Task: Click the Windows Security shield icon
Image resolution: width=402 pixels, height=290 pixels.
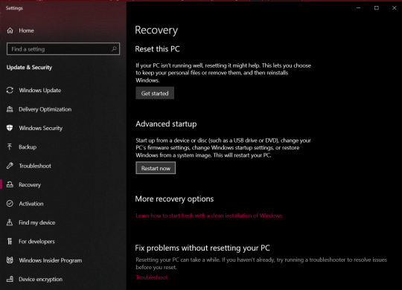Action: 10,128
